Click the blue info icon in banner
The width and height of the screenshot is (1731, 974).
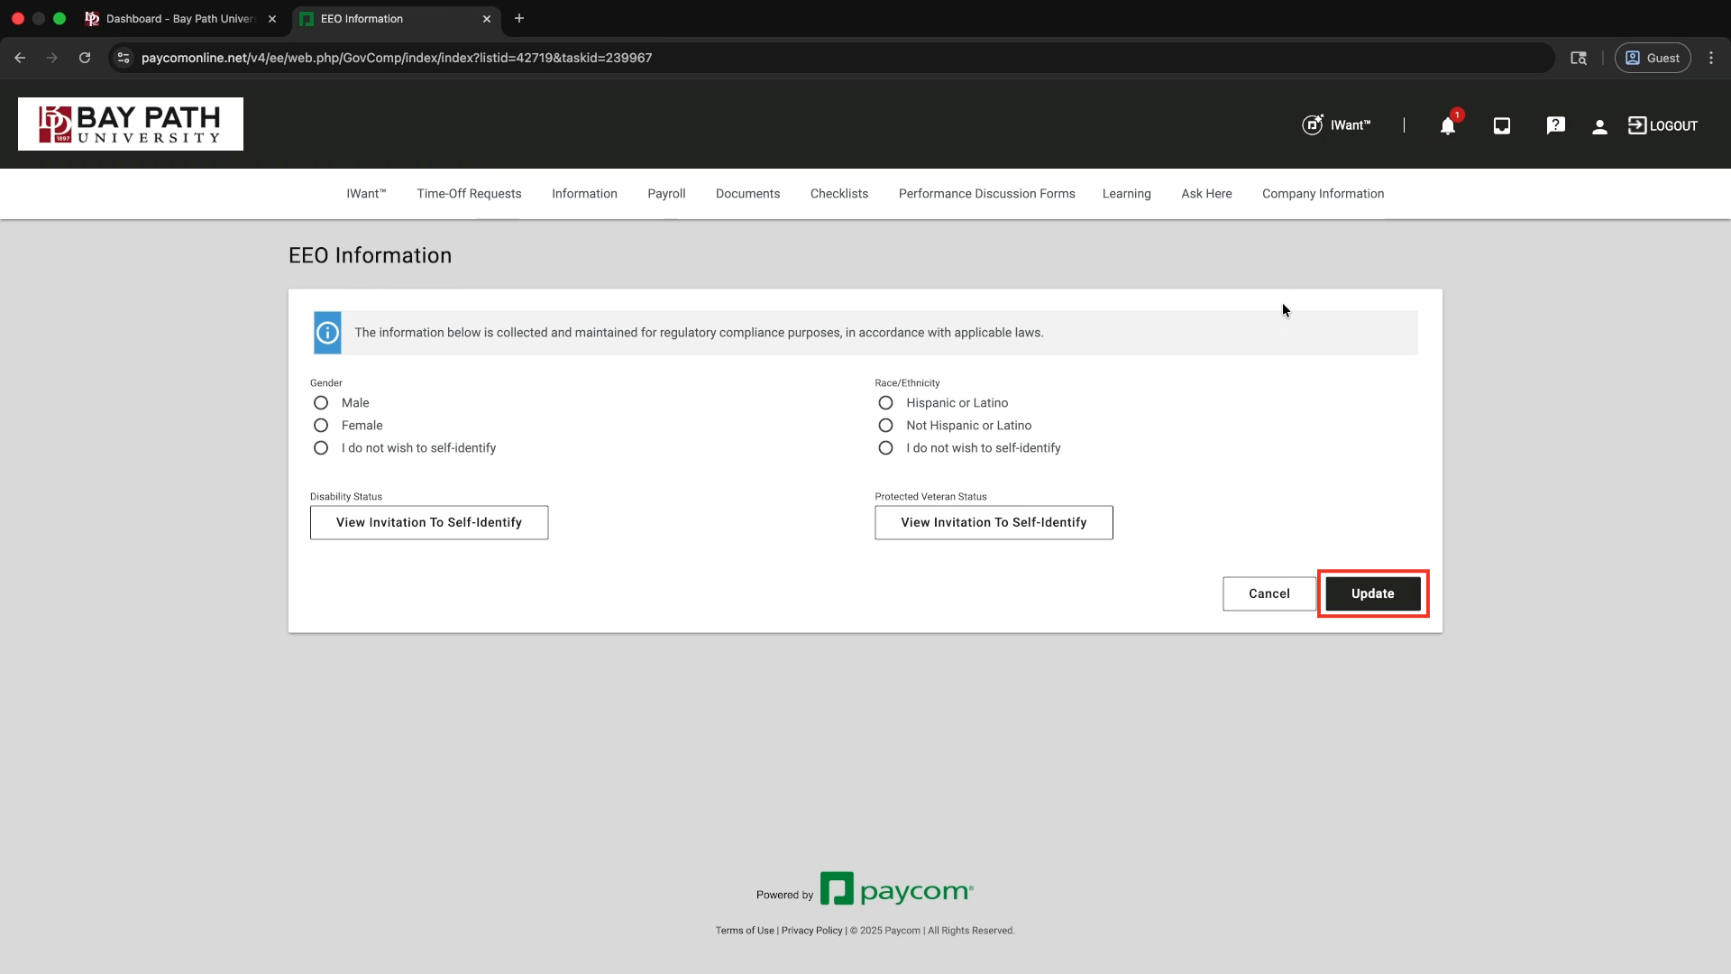(327, 333)
